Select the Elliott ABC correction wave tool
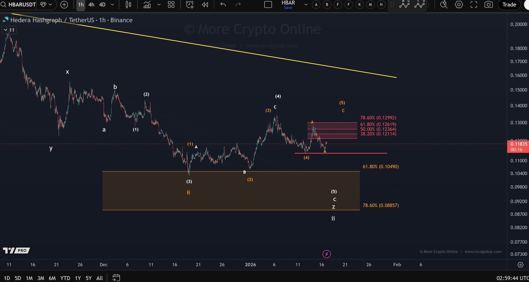The image size is (529, 282). [x=404, y=5]
